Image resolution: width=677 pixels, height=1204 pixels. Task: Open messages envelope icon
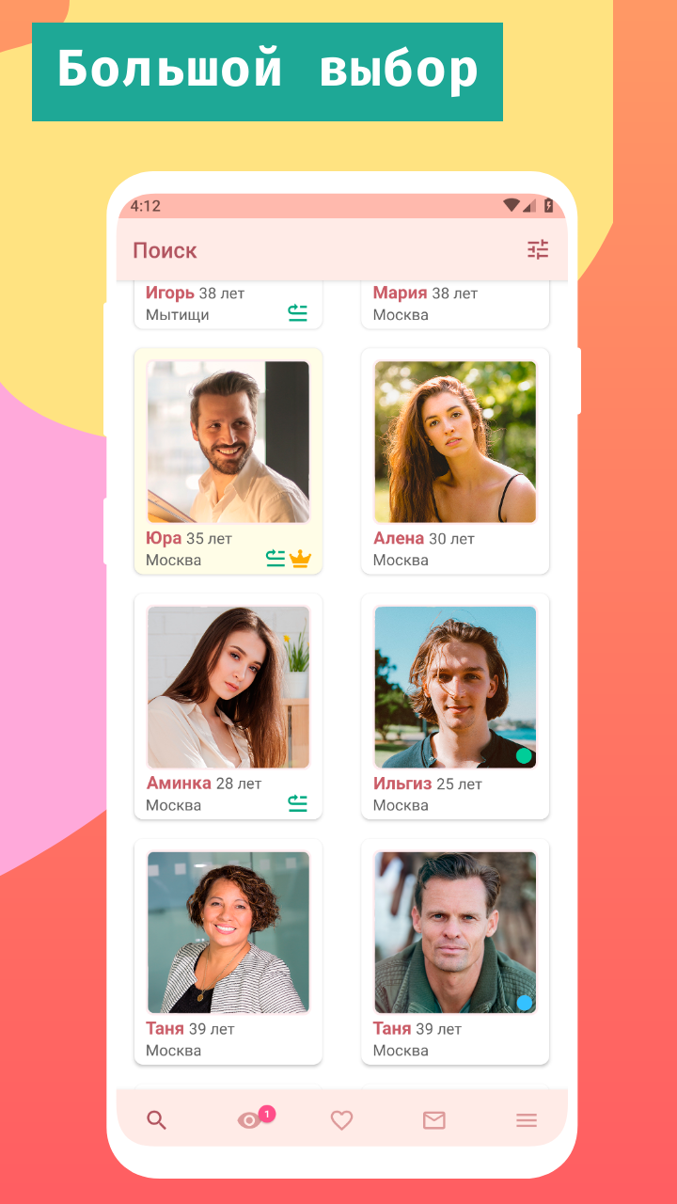coord(433,1120)
